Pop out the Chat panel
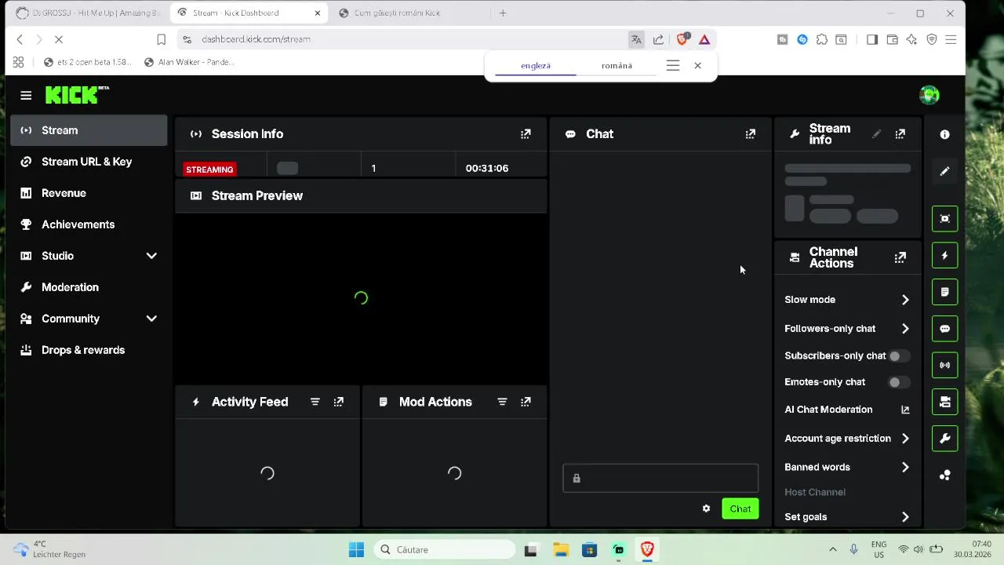The image size is (1004, 565). pyautogui.click(x=751, y=134)
